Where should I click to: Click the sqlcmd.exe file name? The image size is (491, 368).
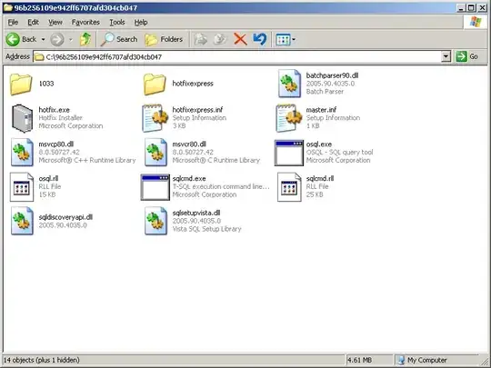point(189,179)
